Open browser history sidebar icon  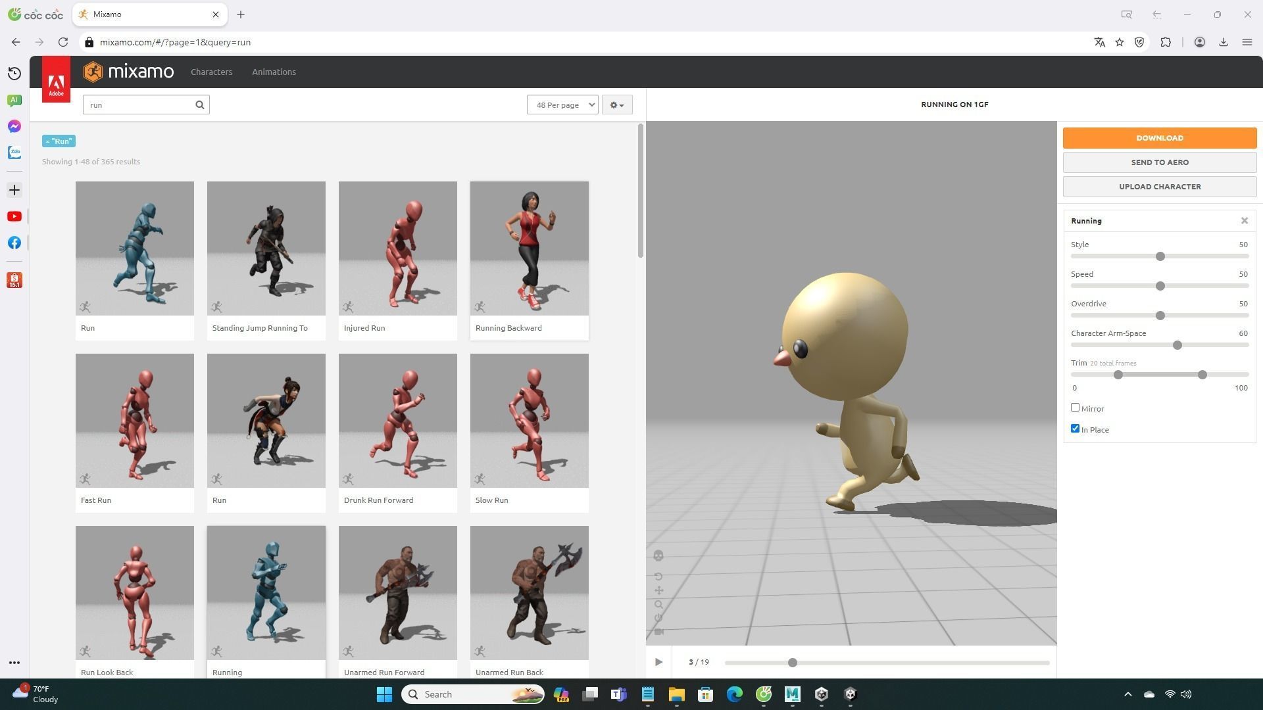(14, 74)
